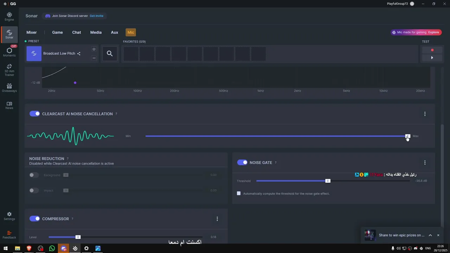Click Compressor level value 0.18
Screen dimensions: 450x253
tap(213, 237)
